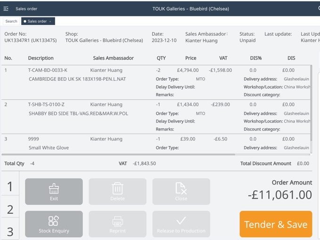Screen dimensions: 320x240
Task: Click the Reprint printer icon button
Action: (117, 224)
